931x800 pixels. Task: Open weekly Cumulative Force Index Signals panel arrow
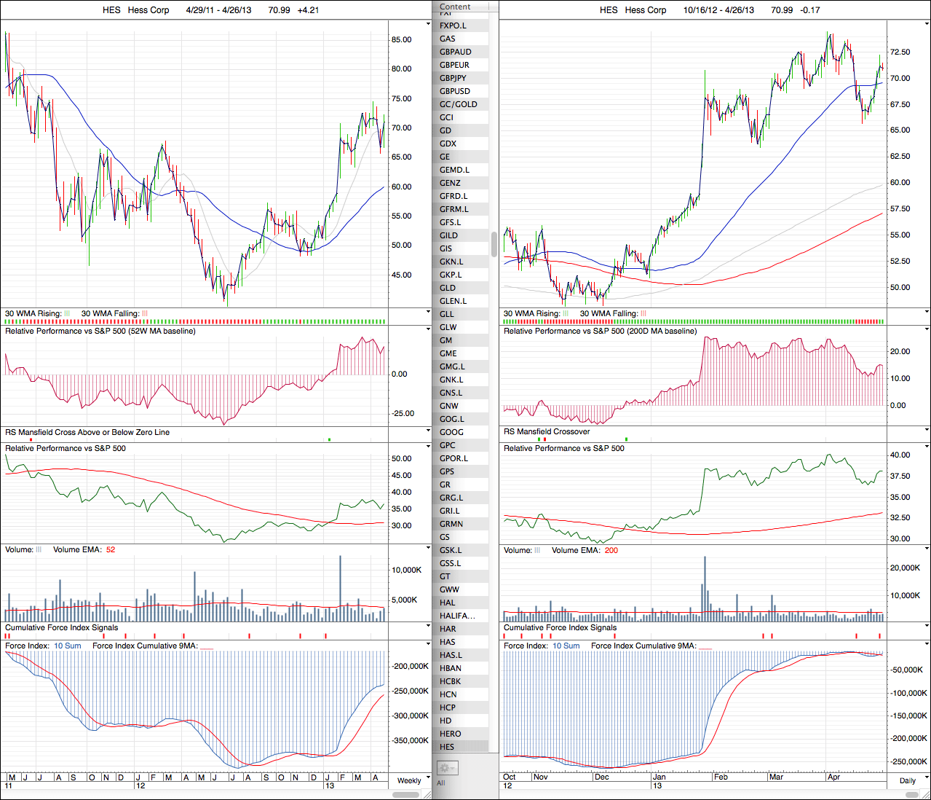click(x=428, y=627)
